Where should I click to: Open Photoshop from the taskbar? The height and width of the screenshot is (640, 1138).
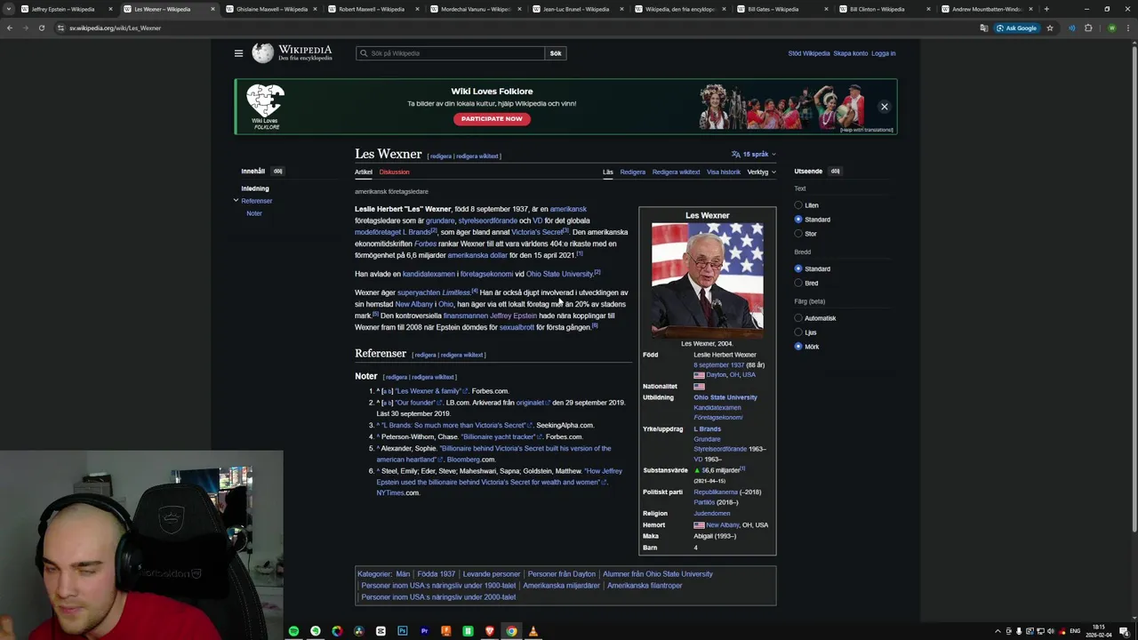pos(402,631)
